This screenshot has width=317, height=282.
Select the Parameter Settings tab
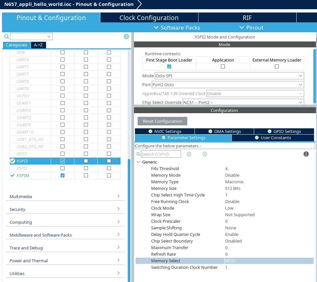tap(183, 138)
